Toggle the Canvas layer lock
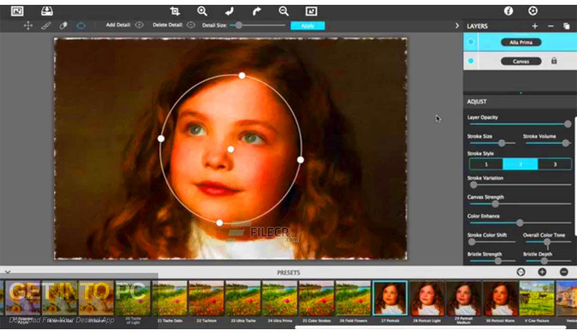Image resolution: width=577 pixels, height=334 pixels. pos(554,61)
